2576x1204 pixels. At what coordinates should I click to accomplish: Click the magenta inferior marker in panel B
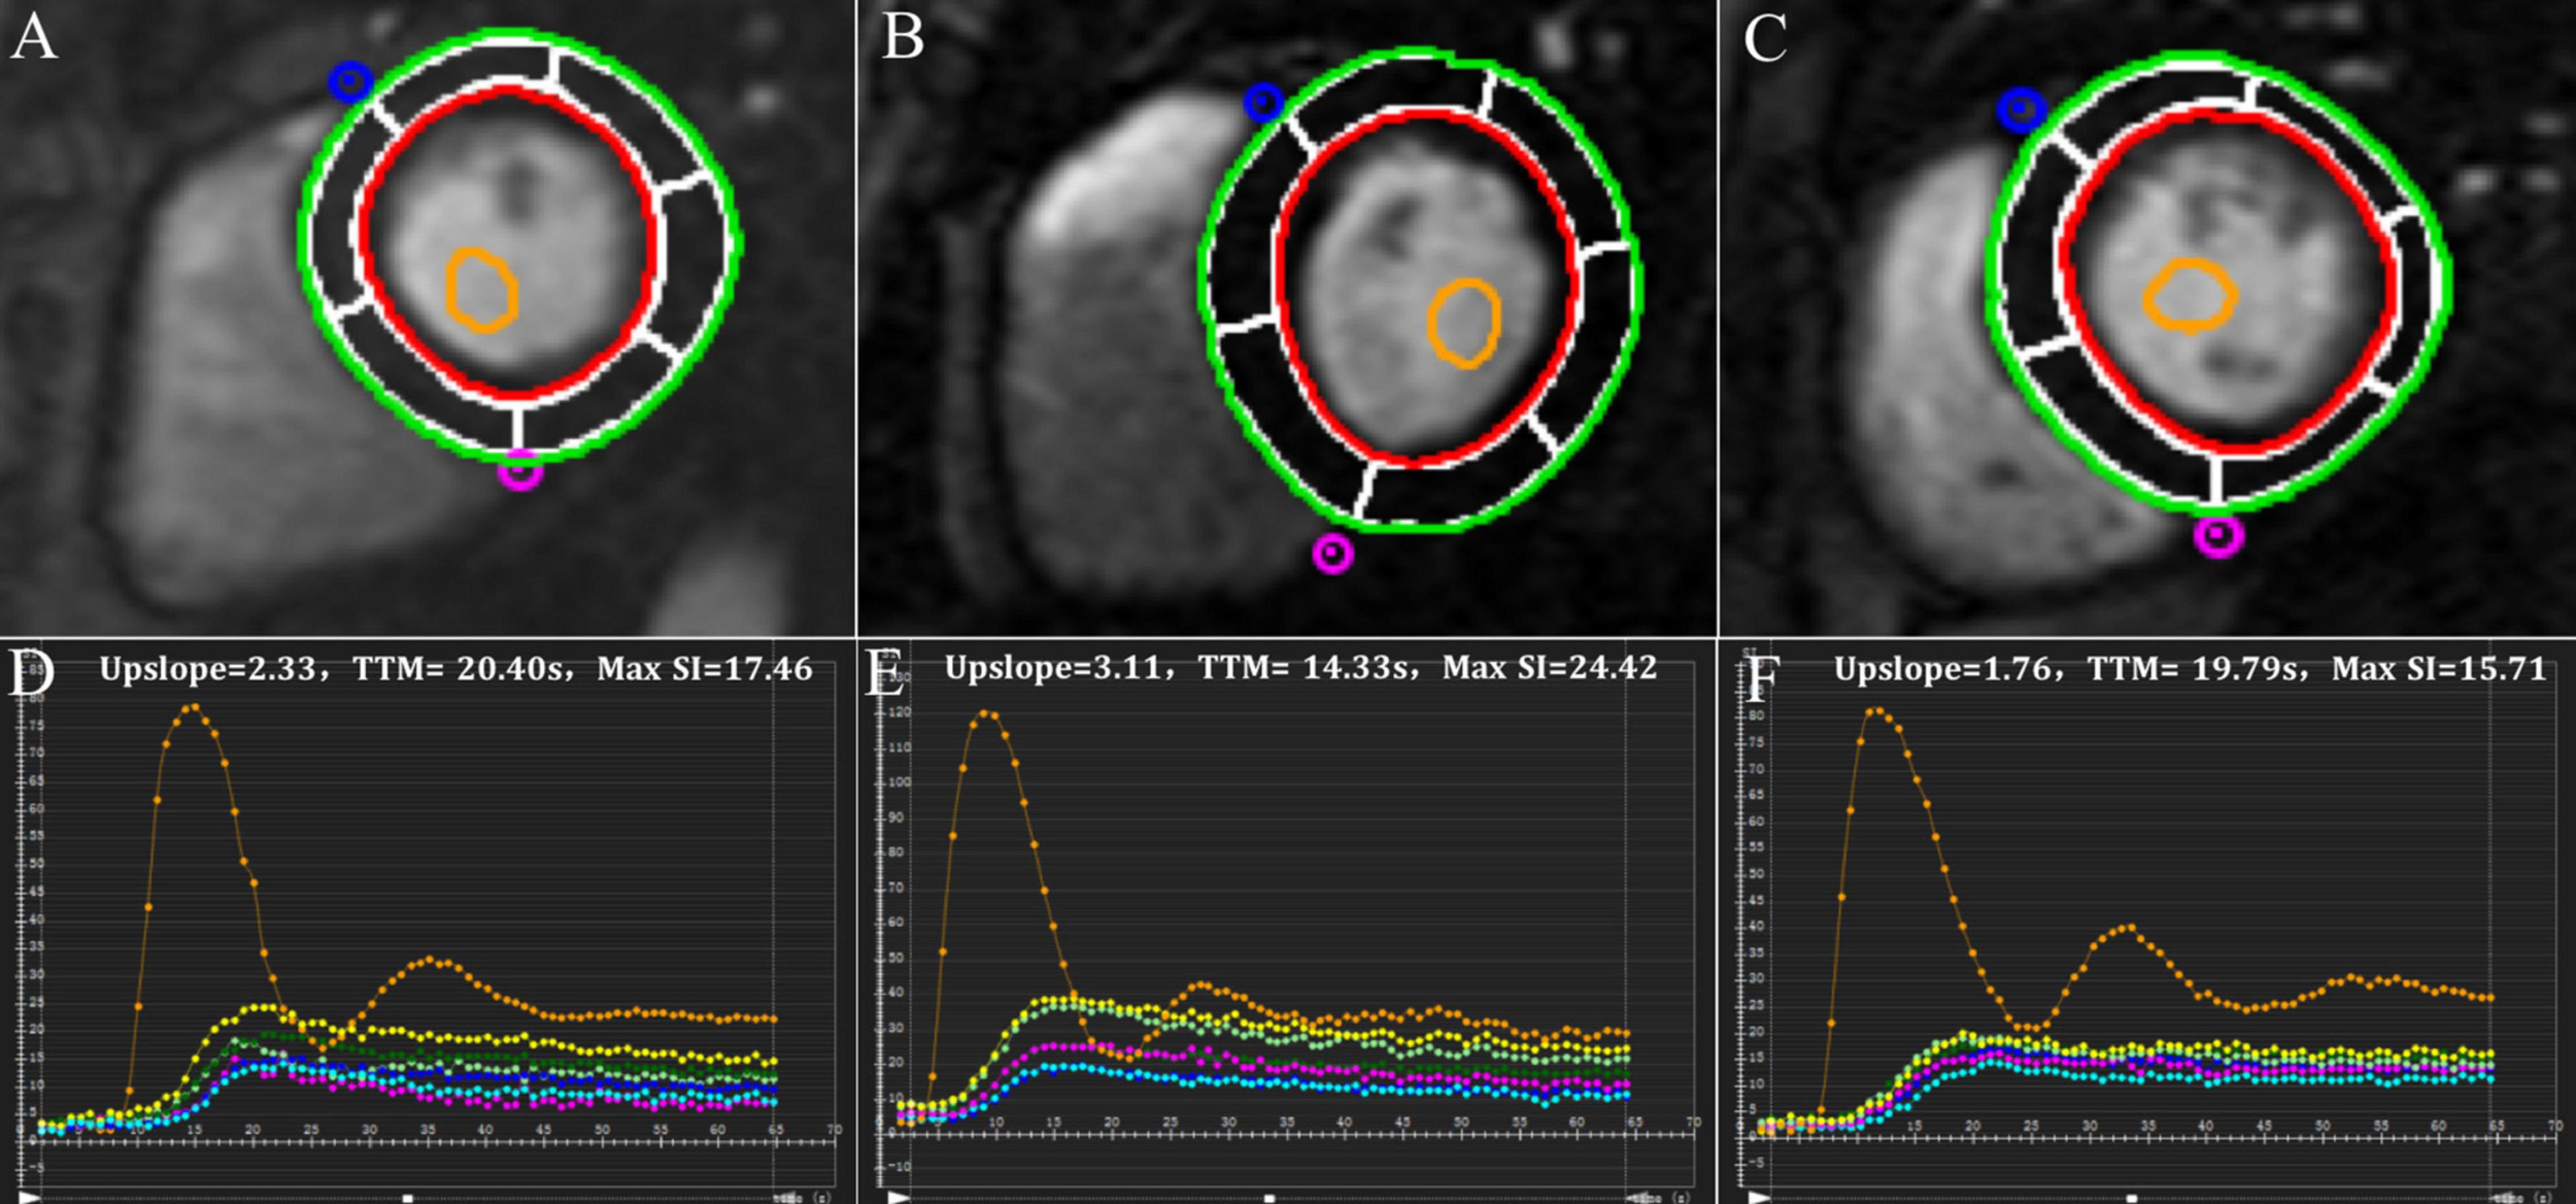coord(1333,552)
